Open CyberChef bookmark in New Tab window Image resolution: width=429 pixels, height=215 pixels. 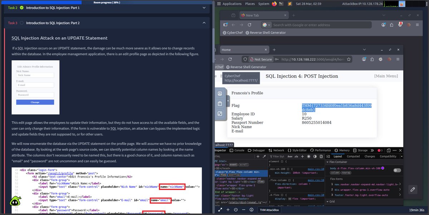[232, 32]
